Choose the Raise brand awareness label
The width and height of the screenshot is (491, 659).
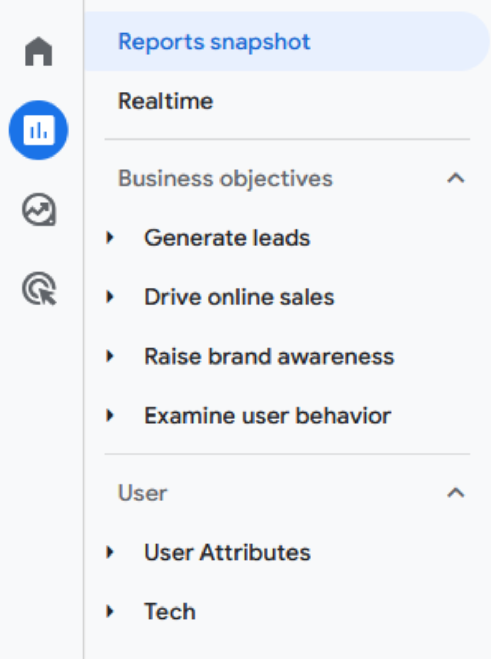click(269, 356)
